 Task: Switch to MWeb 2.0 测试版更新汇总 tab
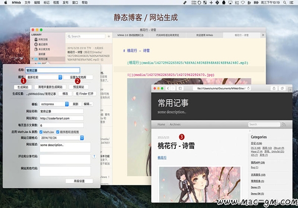(x=130, y=35)
